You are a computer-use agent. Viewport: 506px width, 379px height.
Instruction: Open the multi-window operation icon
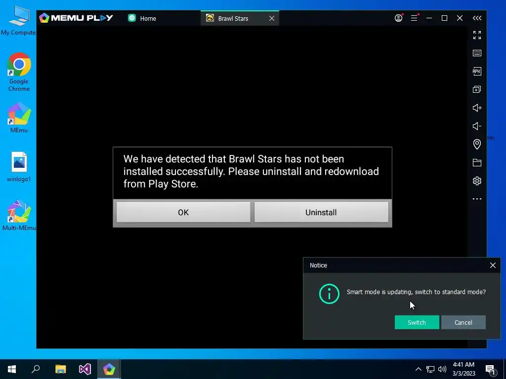(x=477, y=89)
